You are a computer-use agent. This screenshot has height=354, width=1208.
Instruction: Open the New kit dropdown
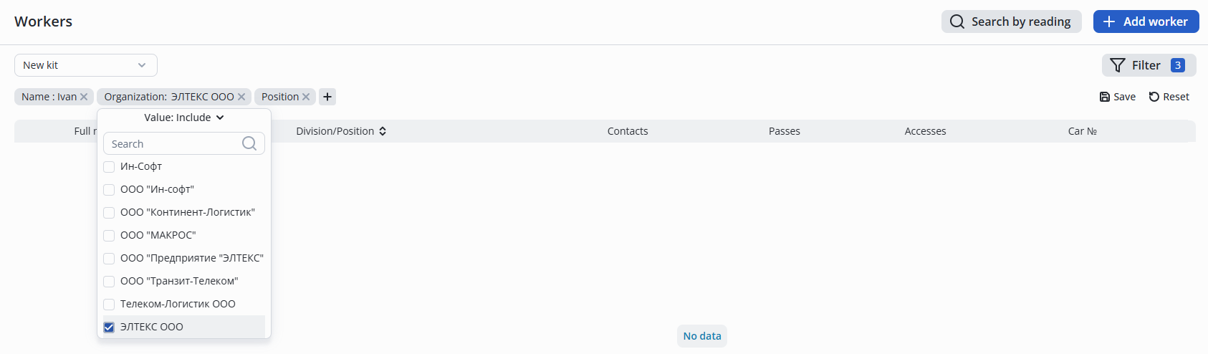pyautogui.click(x=86, y=65)
